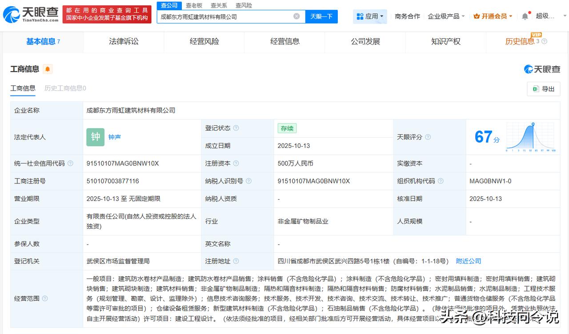This screenshot has width=569, height=334.
Task: Click the 天眼一下 search button
Action: click(x=321, y=16)
